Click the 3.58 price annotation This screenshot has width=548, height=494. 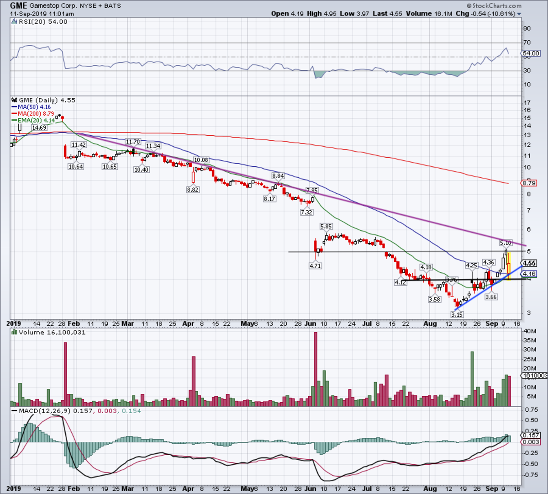click(x=434, y=299)
